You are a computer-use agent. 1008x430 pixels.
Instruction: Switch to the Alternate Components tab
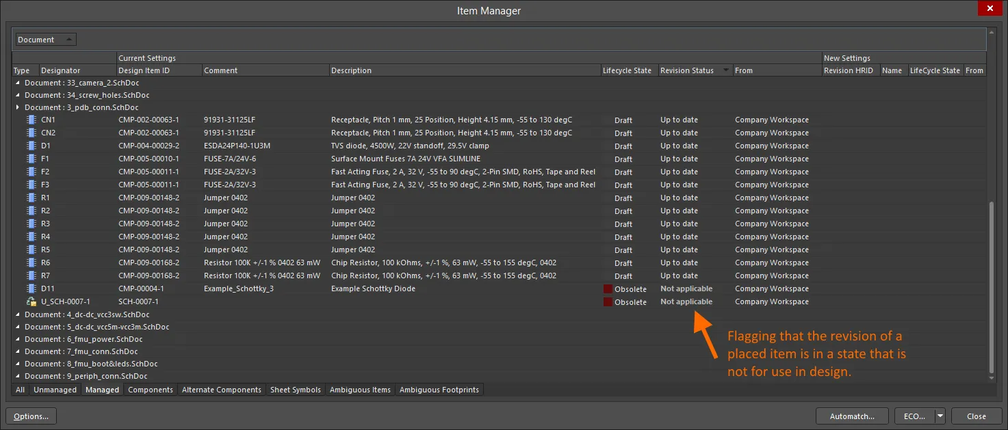tap(221, 390)
